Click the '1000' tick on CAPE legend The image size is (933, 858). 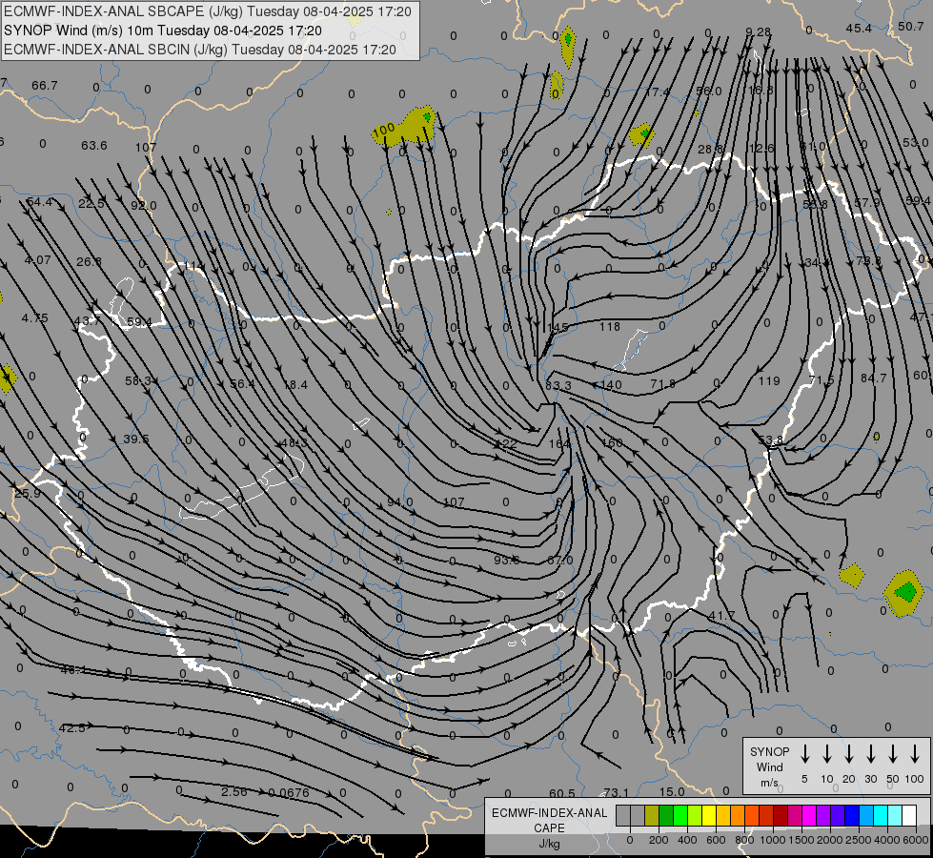tap(772, 840)
